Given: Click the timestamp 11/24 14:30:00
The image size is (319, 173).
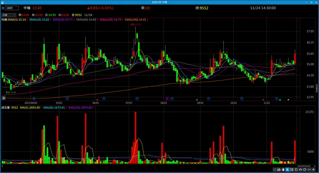Looking at the screenshot, I should point(263,8).
